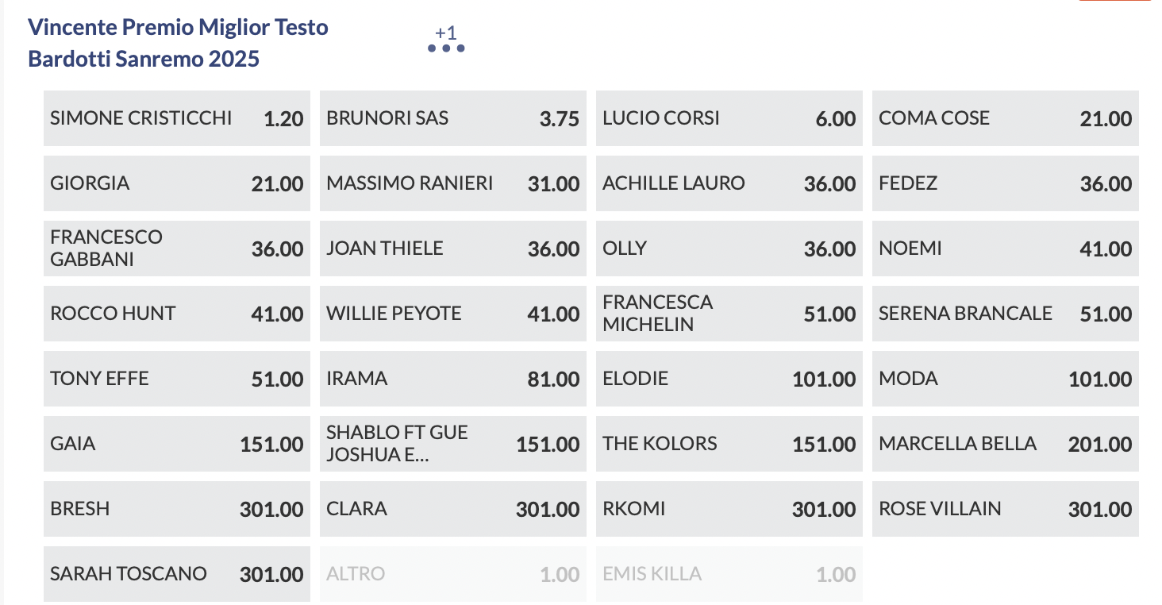
Task: Expand the +1 additional markets indicator
Action: point(446,33)
